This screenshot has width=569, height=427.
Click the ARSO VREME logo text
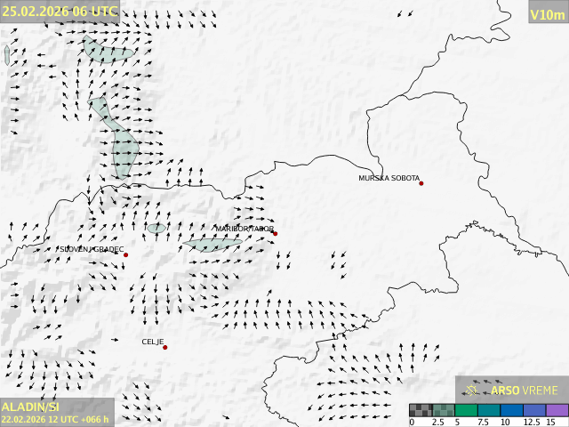pos(525,391)
